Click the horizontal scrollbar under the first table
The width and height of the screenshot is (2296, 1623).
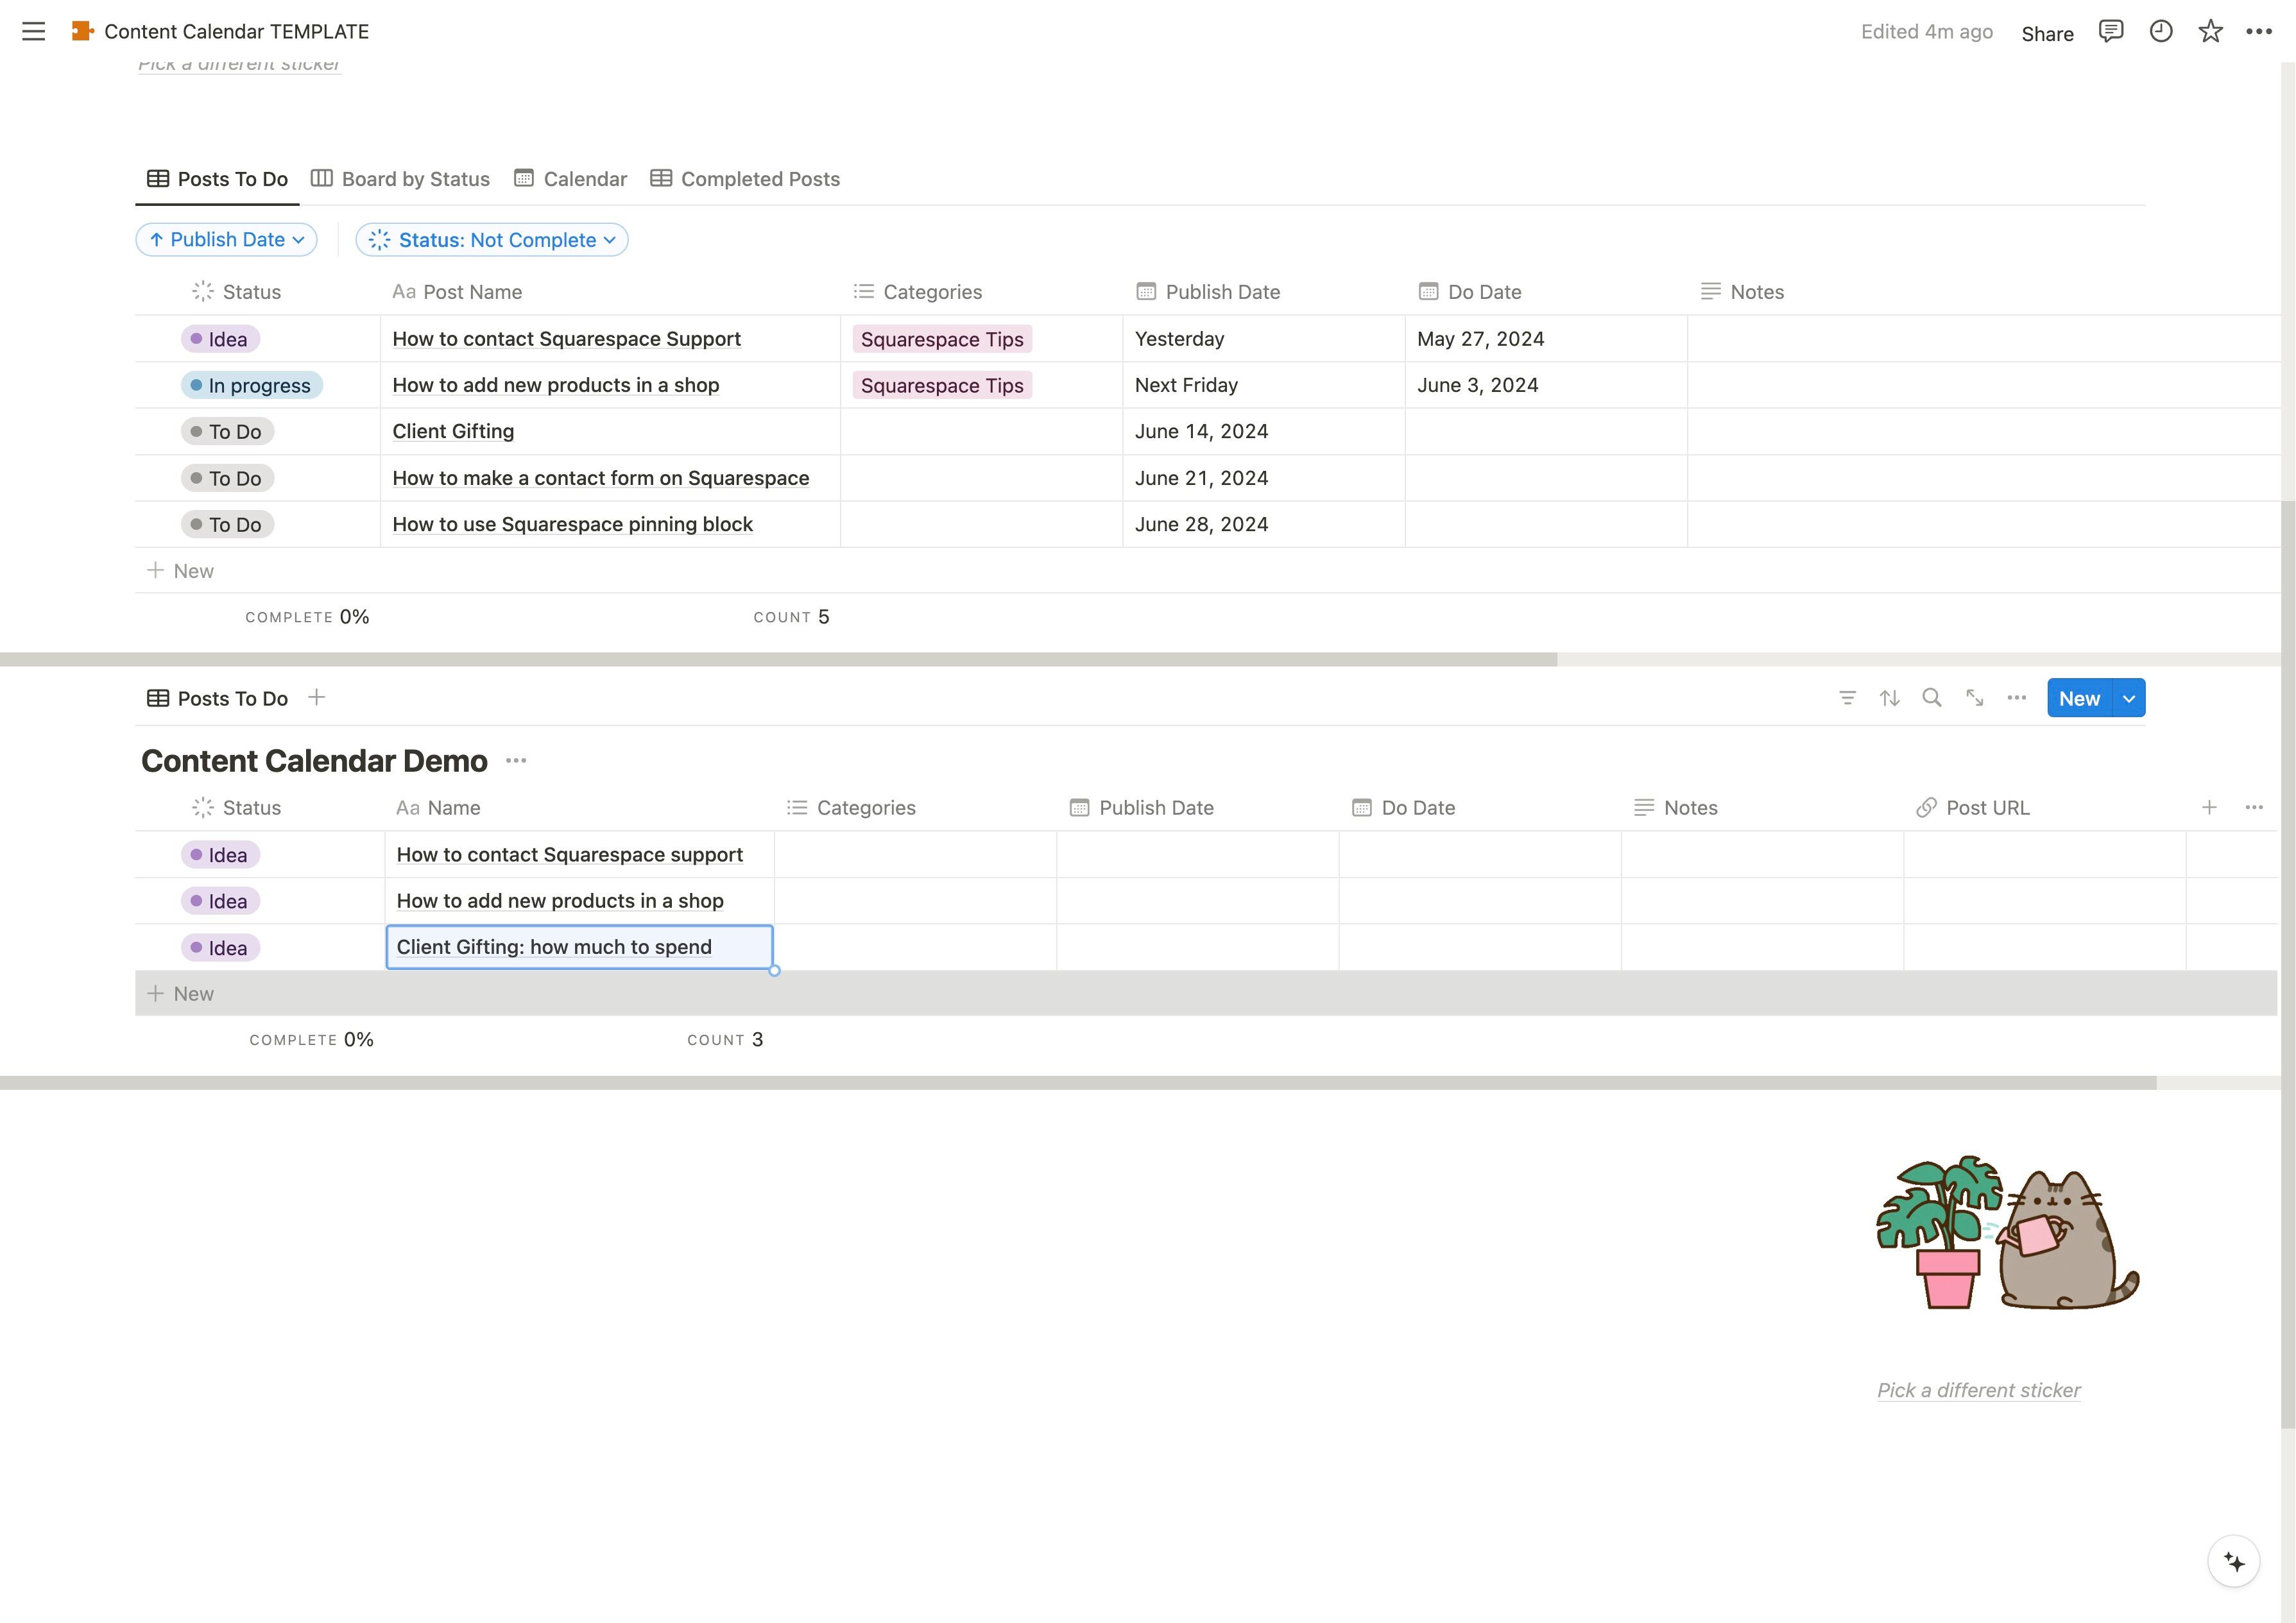[x=778, y=660]
